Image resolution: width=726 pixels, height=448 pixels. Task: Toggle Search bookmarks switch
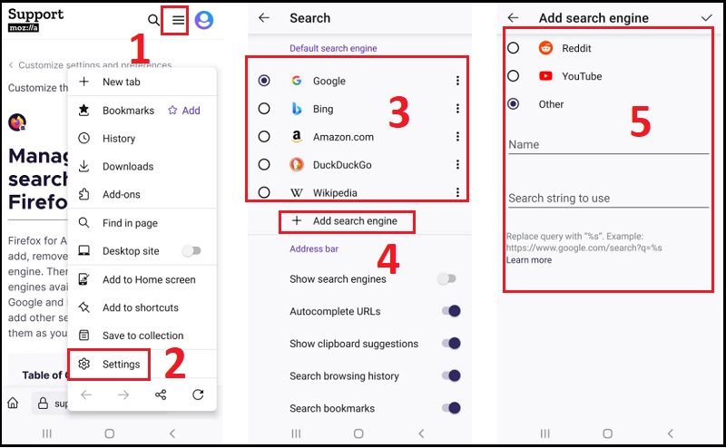coord(451,408)
